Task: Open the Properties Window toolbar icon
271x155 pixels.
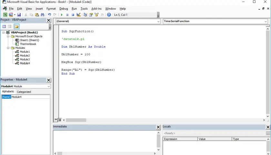Action: 91,15
